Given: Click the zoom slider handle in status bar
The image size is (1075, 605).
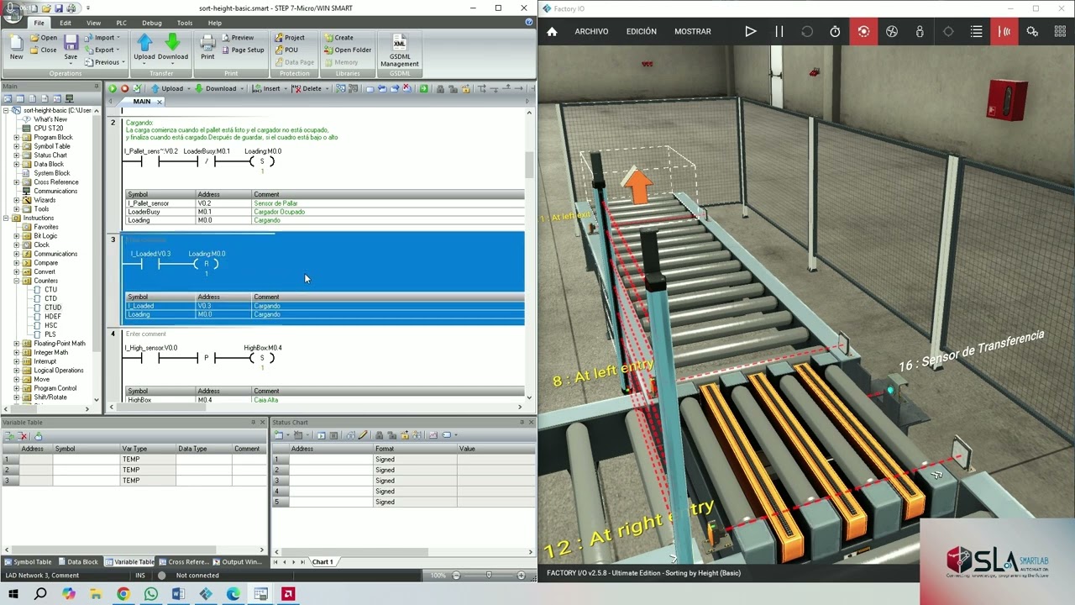Looking at the screenshot, I should [x=489, y=576].
